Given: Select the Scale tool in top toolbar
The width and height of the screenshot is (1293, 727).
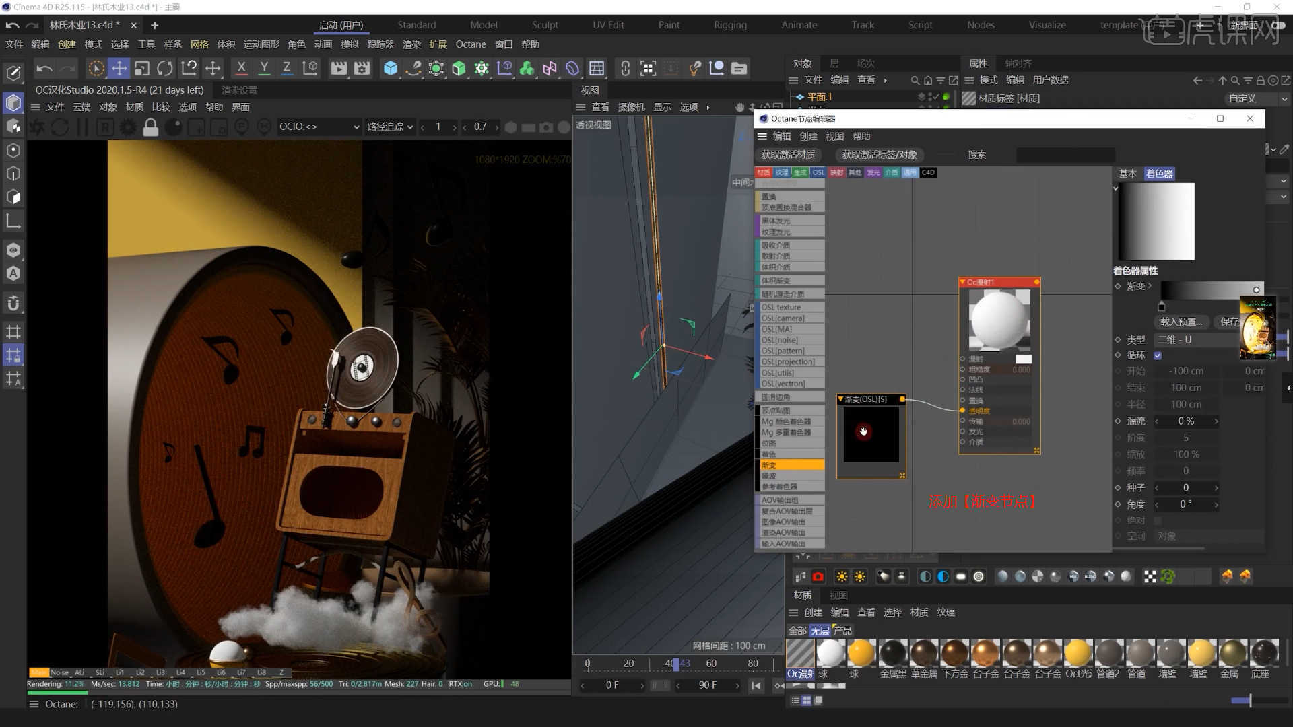Looking at the screenshot, I should tap(141, 68).
